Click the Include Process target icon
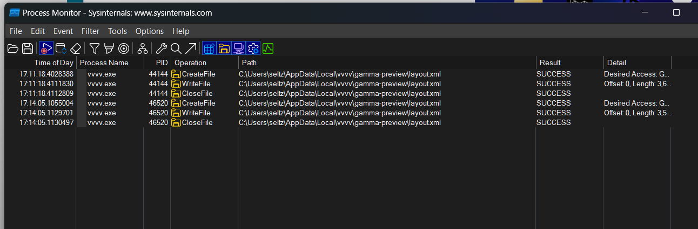Image resolution: width=698 pixels, height=229 pixels. pyautogui.click(x=123, y=49)
